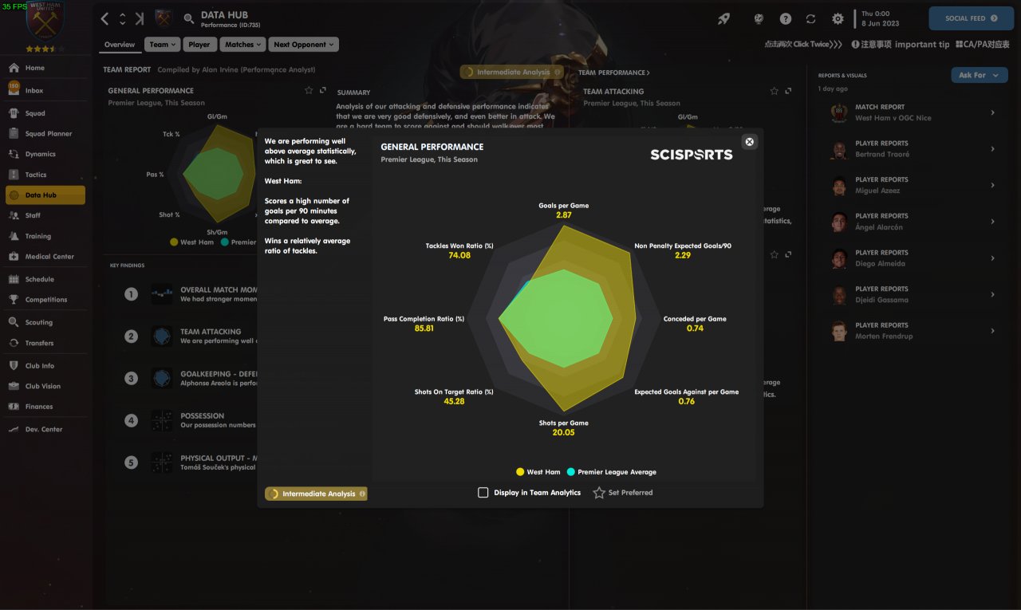The width and height of the screenshot is (1021, 610).
Task: Expand the General Performance panel behind dialog
Action: [322, 91]
